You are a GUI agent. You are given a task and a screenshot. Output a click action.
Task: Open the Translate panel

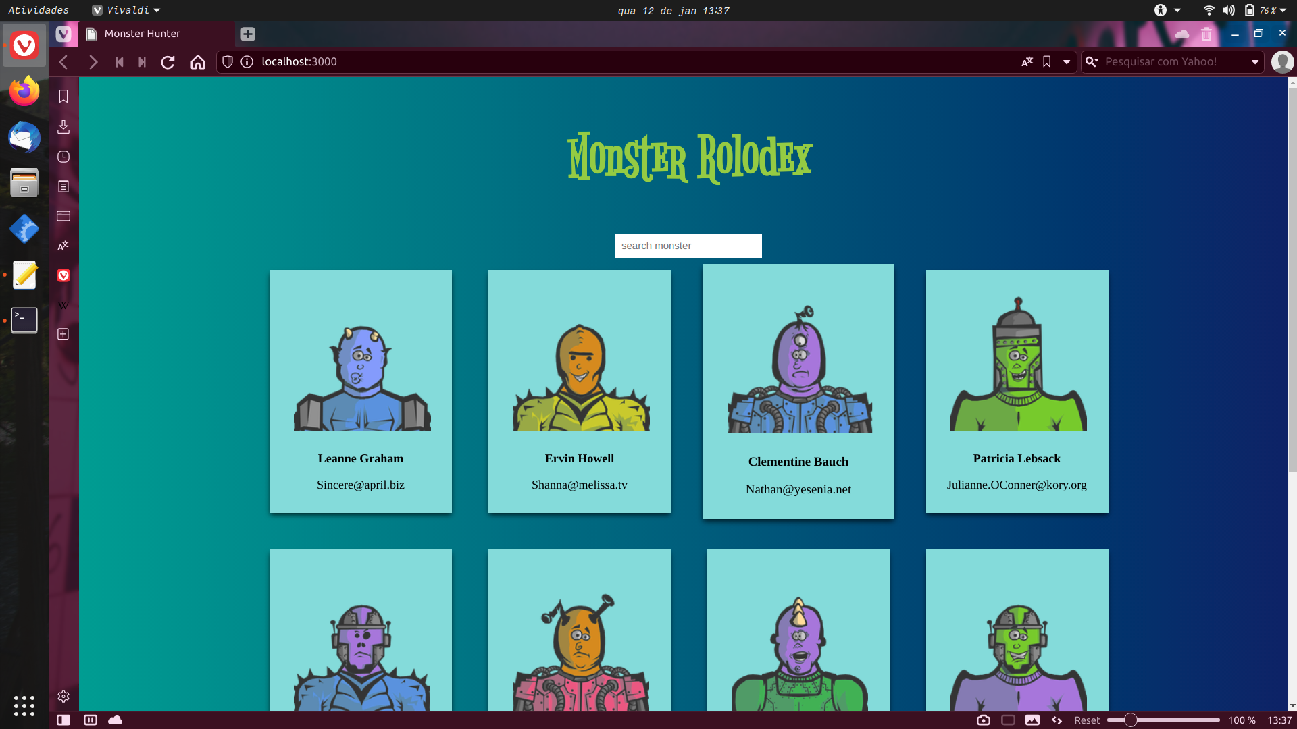[x=63, y=246]
